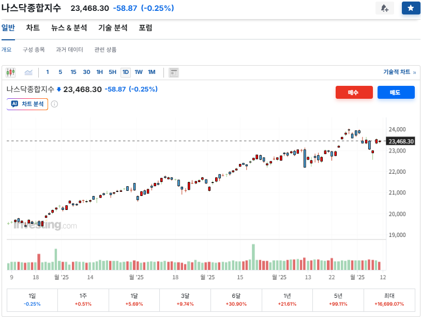Click the info icon next to 차트 분석

click(54, 104)
